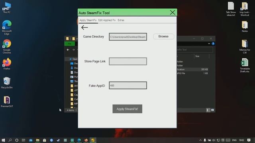Screen dimensions: 255x143
Task: Open the volume control in system tray
Action: point(214,140)
